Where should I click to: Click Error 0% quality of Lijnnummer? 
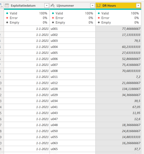72,18
